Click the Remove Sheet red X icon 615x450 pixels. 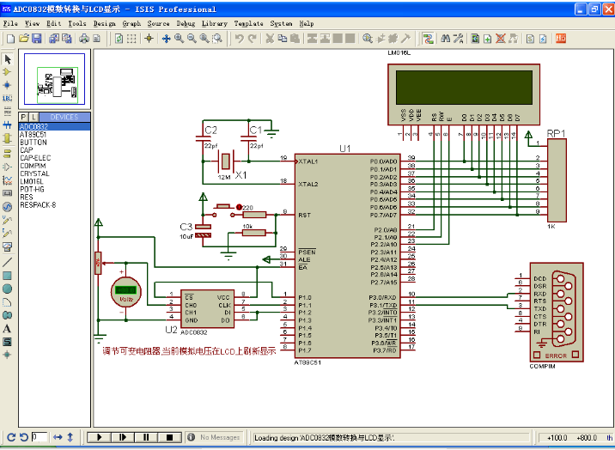(x=500, y=39)
